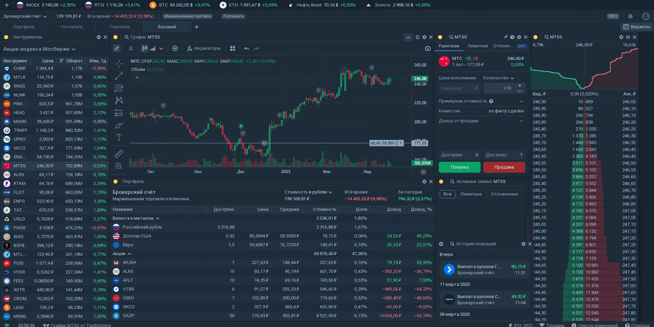Open Portfolio widget settings gear
Viewport: 654px width, 327px height.
[x=424, y=182]
